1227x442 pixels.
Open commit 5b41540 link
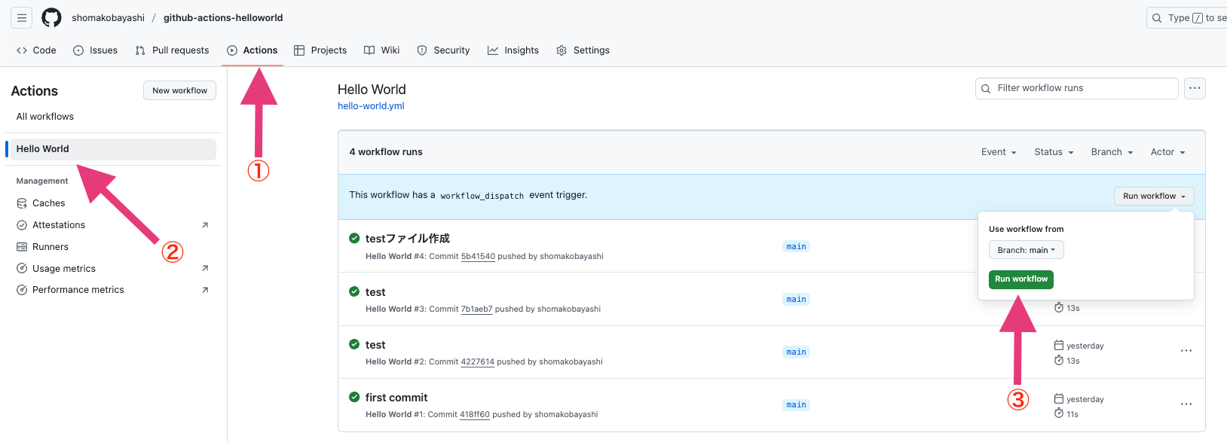[x=478, y=257]
